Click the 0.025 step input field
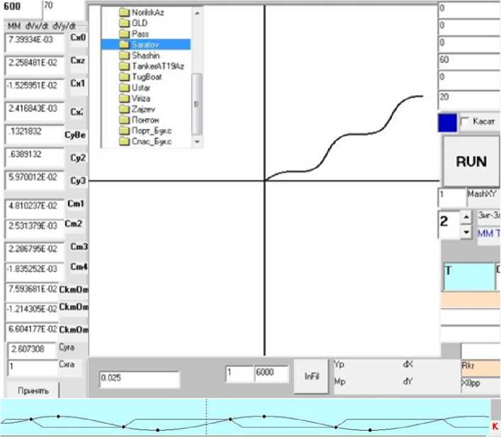The height and width of the screenshot is (437, 501). (x=140, y=380)
